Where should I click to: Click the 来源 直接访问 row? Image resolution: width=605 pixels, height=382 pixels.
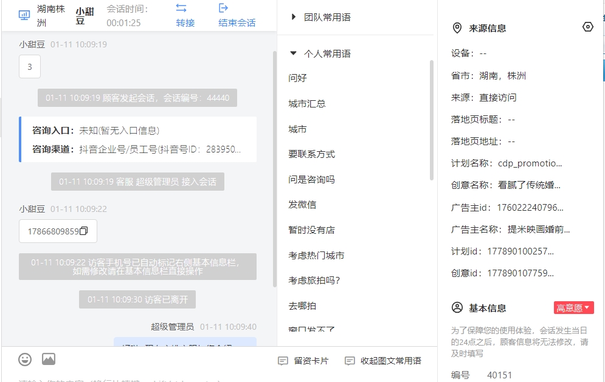(x=484, y=98)
